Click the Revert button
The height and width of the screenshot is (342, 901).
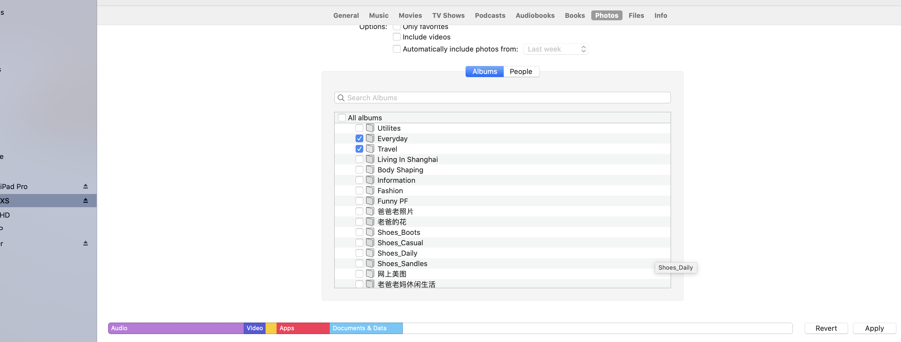(x=826, y=328)
